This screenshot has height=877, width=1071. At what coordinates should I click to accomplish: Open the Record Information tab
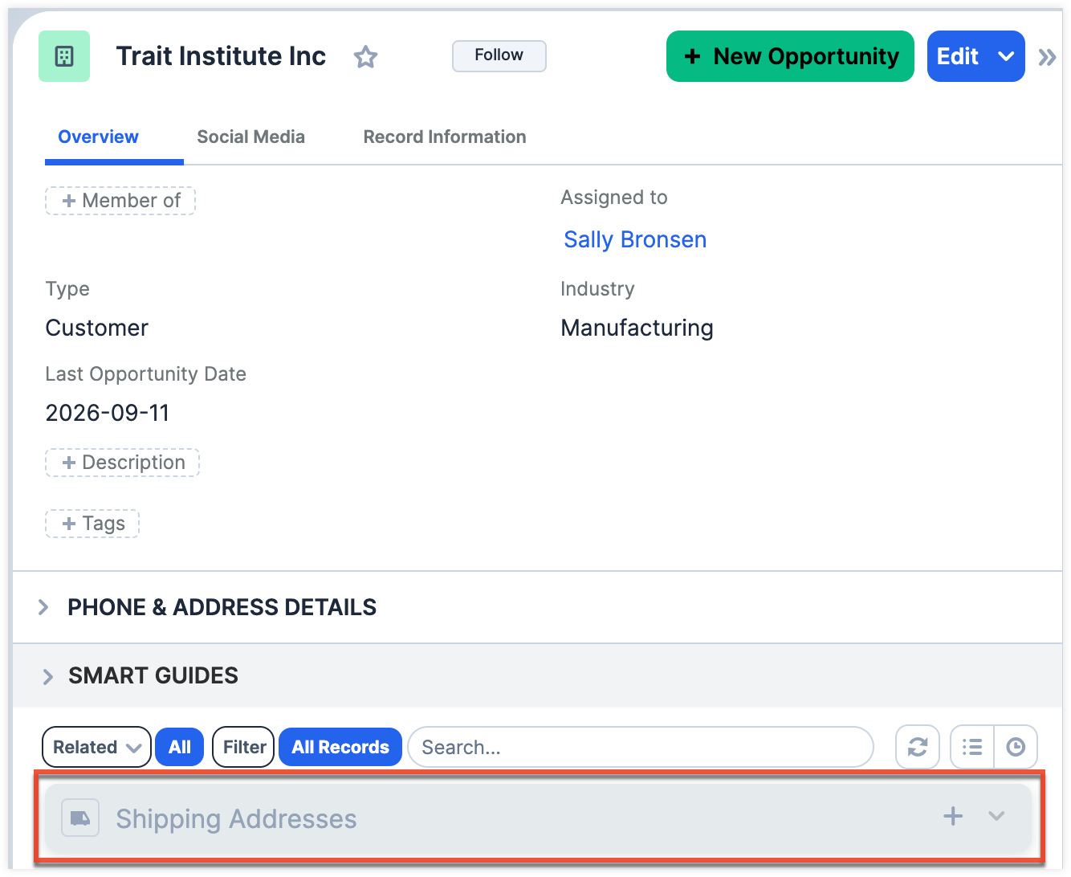coord(445,137)
